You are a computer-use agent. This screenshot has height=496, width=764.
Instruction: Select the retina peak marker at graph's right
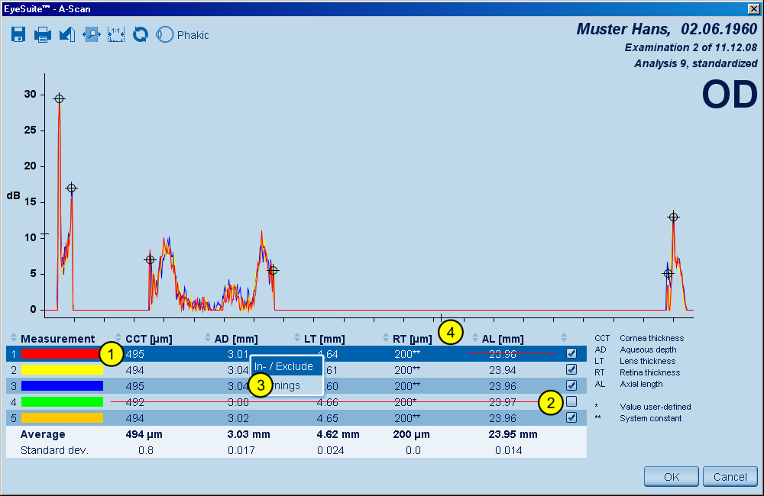[x=673, y=217]
